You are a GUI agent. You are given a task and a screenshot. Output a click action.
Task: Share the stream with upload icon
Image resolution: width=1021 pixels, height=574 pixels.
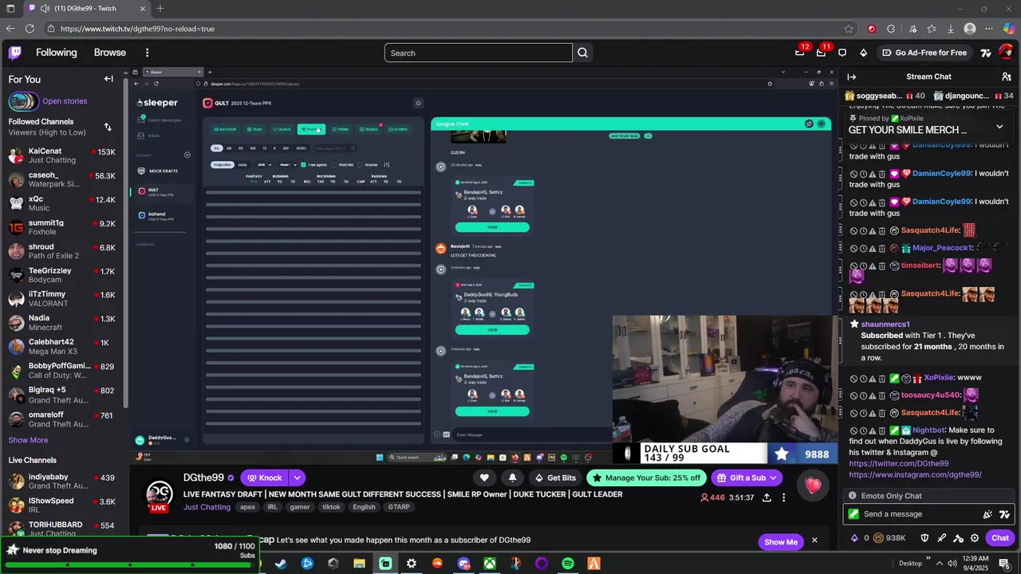[767, 497]
